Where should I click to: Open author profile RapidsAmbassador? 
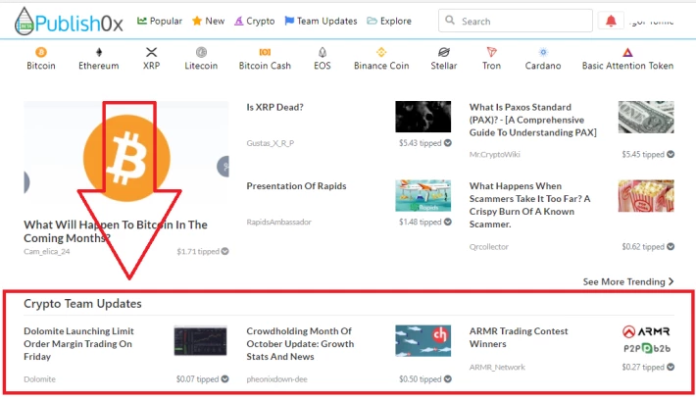point(278,222)
